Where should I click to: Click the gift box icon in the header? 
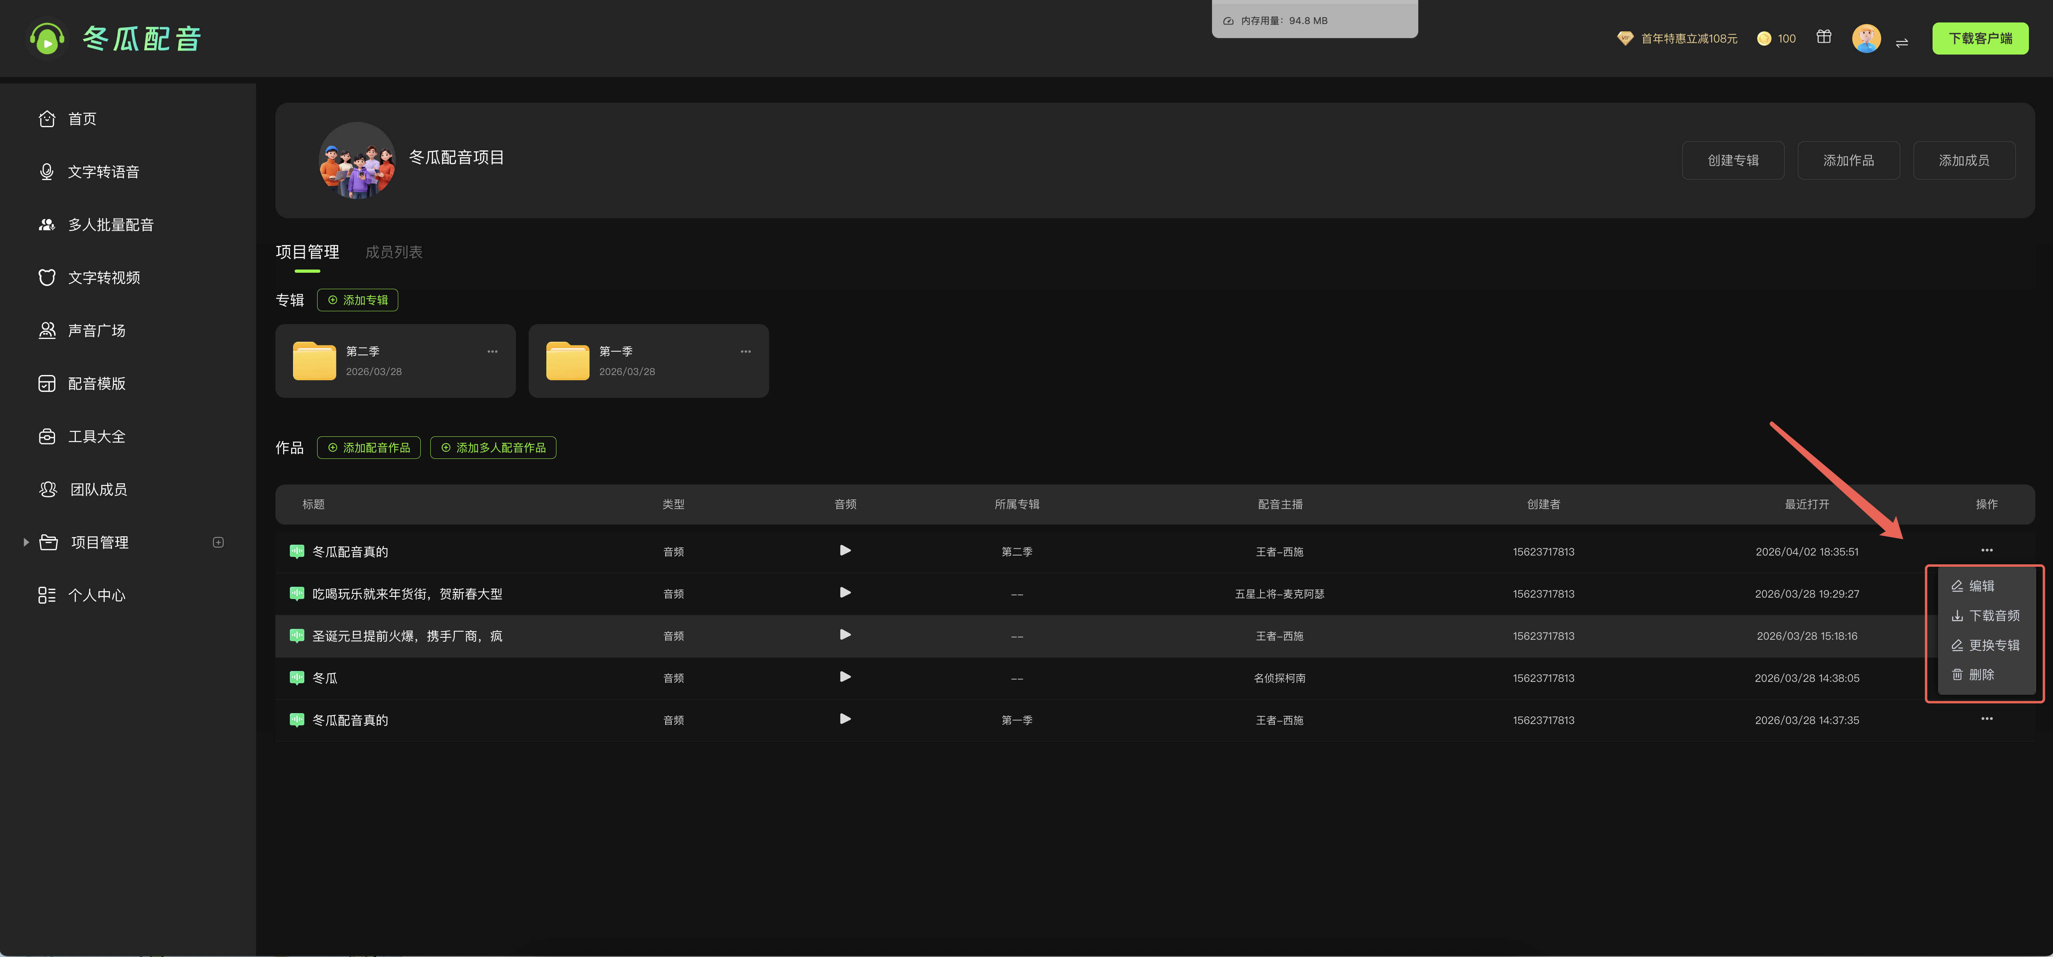pos(1823,36)
